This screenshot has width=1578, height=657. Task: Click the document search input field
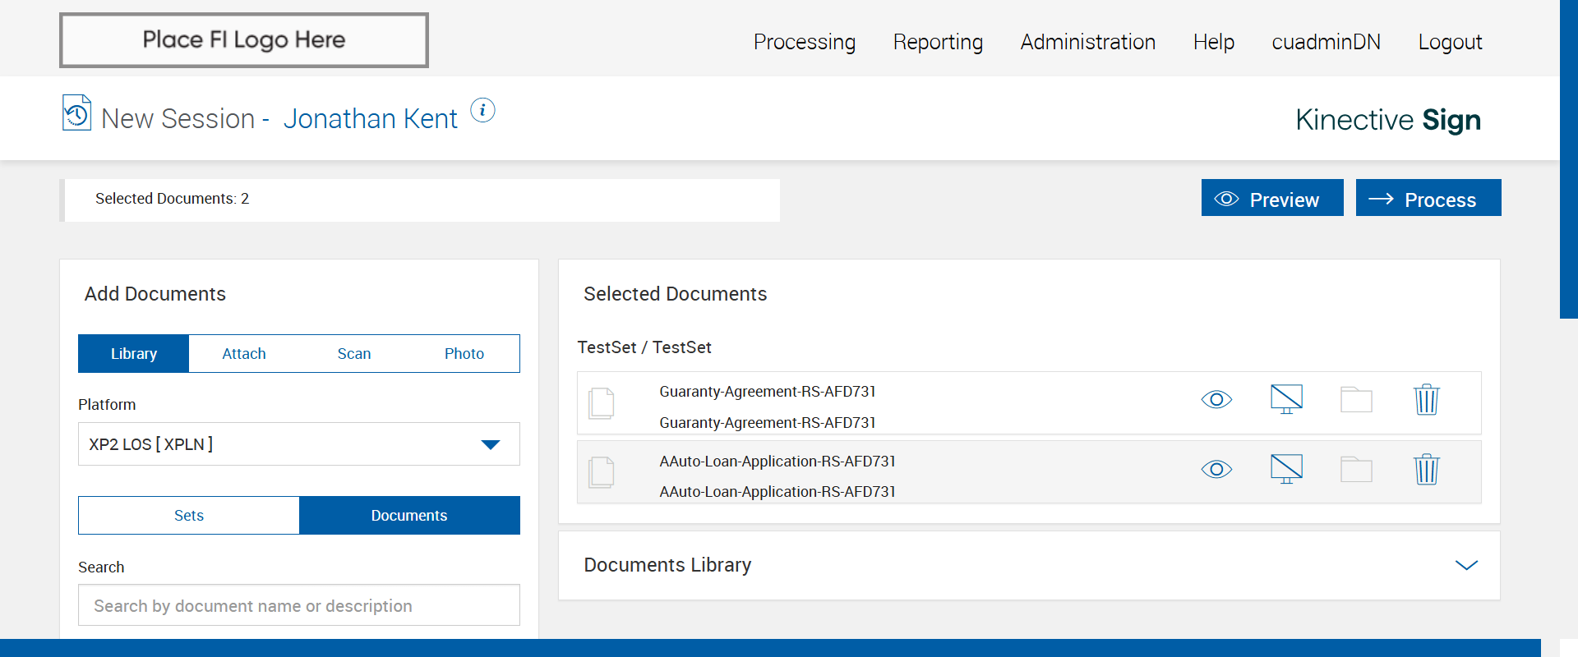(x=298, y=606)
